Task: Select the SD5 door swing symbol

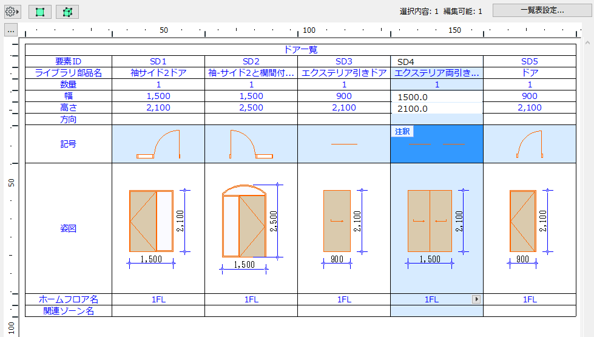Action: [530, 144]
